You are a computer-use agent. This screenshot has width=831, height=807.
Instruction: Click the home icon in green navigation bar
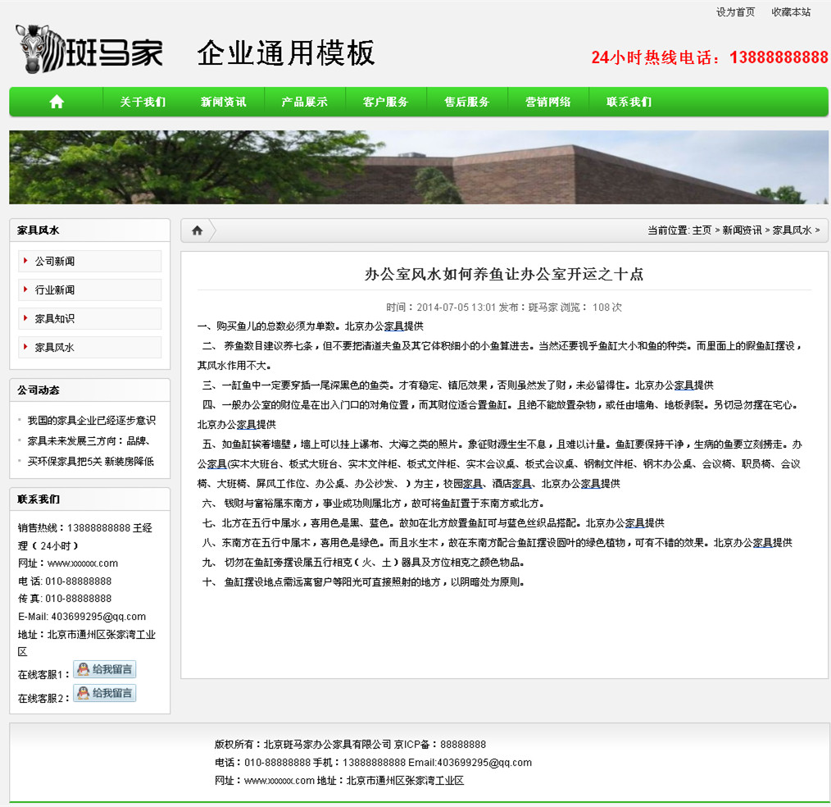point(57,102)
